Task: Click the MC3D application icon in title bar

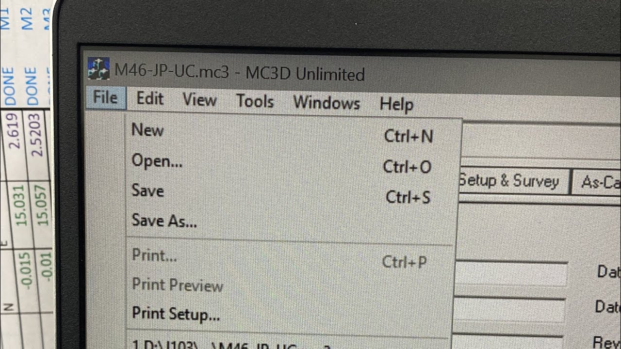Action: click(99, 68)
